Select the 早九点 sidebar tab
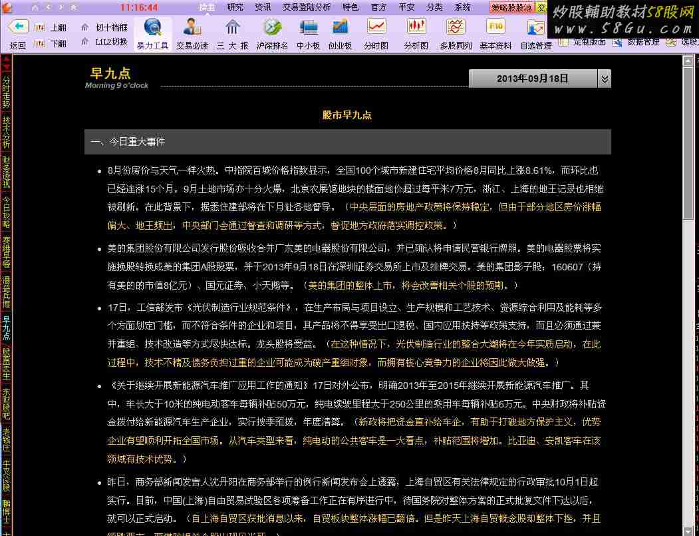The width and height of the screenshot is (699, 536). click(6, 328)
